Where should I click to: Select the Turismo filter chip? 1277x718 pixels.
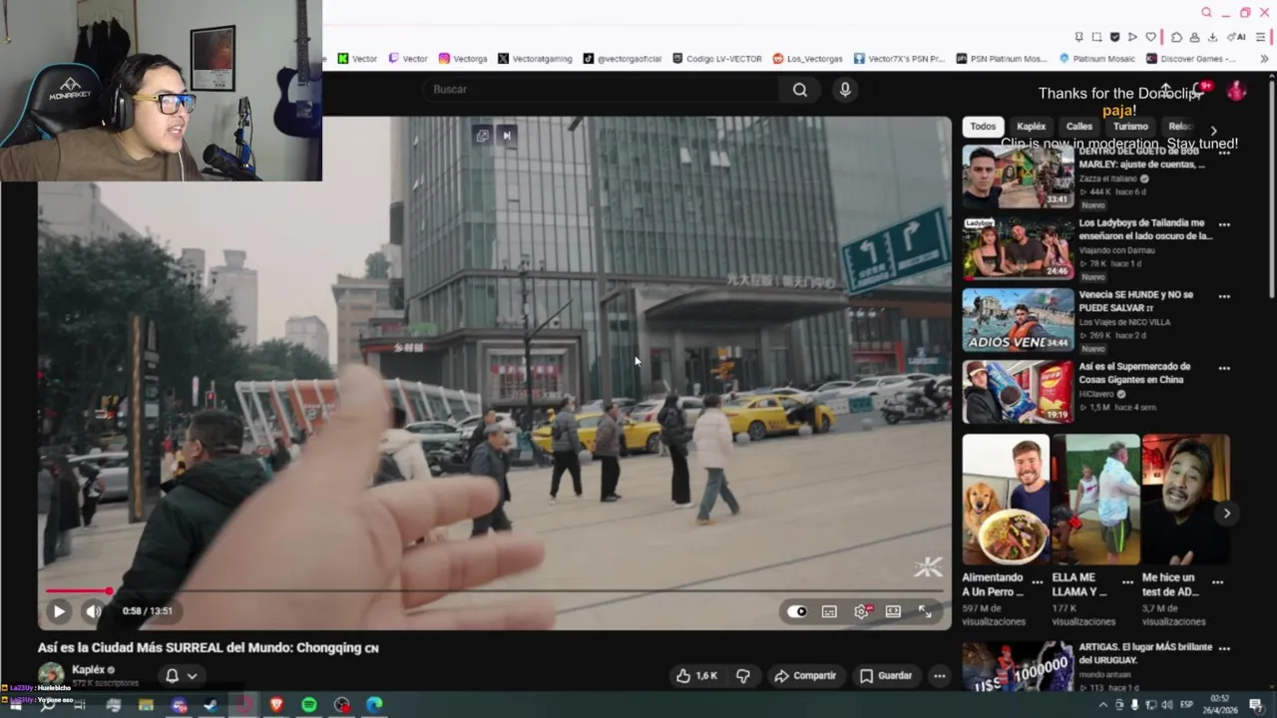1130,127
